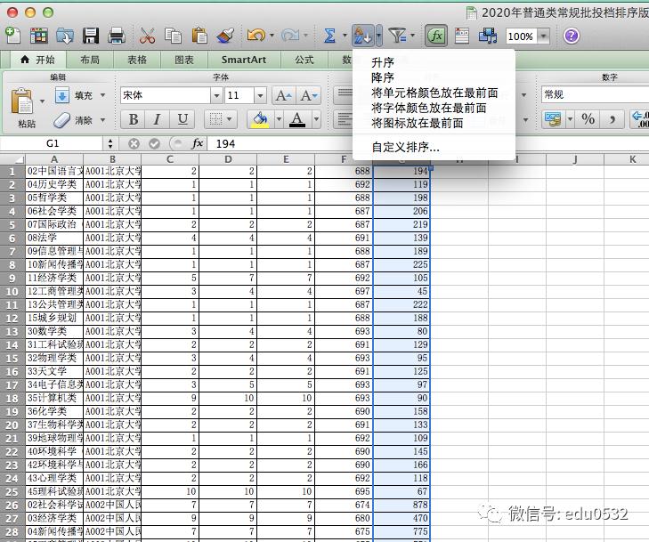Click the Redo arrow icon

(x=290, y=36)
